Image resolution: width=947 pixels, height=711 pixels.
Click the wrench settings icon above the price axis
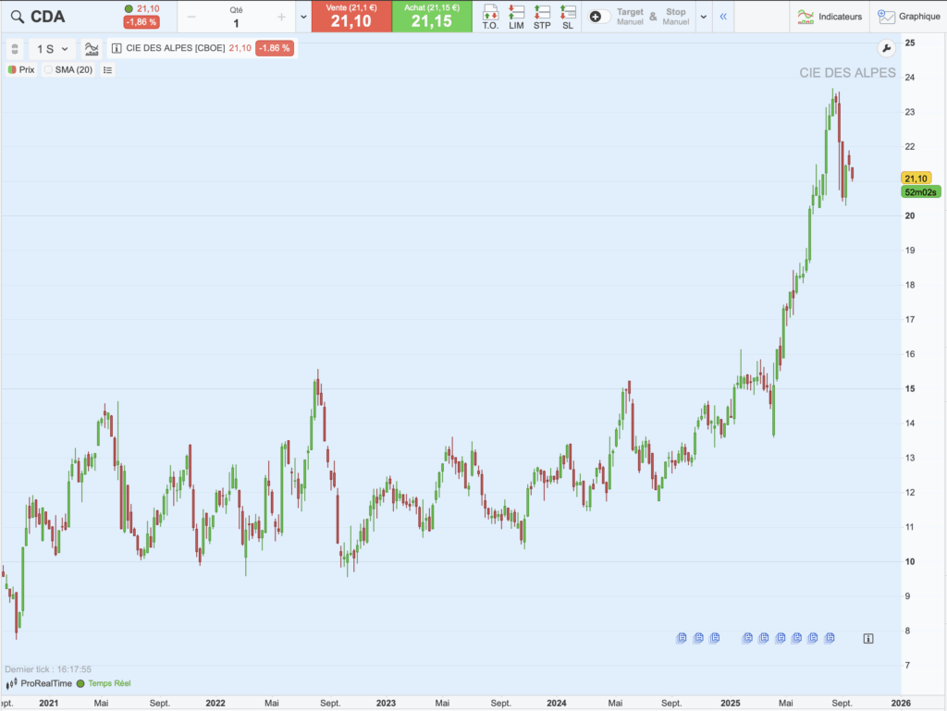(887, 45)
